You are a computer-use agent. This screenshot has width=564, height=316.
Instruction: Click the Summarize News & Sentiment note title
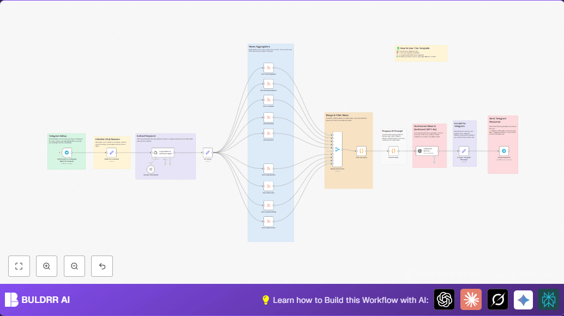(x=425, y=128)
